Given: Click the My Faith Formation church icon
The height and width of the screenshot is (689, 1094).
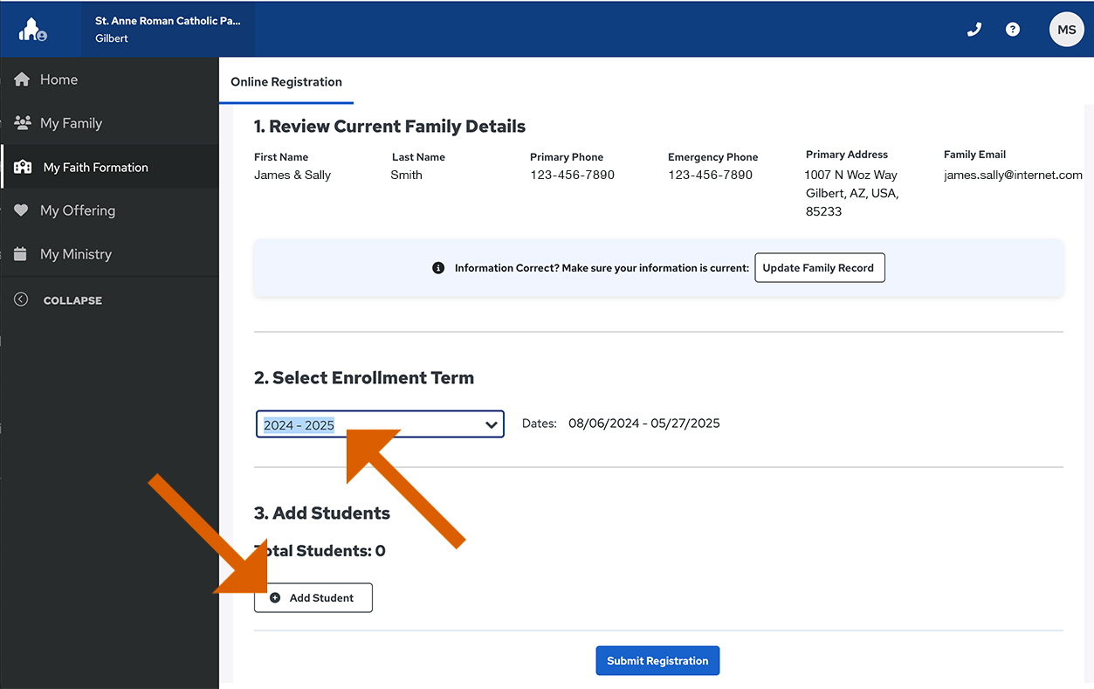Looking at the screenshot, I should point(23,167).
